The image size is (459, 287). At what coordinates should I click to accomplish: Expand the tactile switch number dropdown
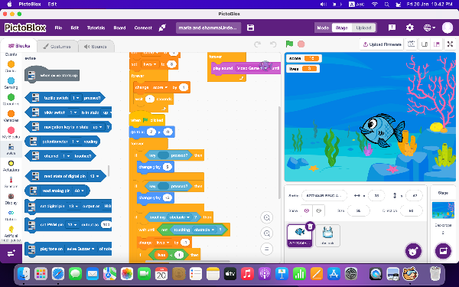coord(76,98)
